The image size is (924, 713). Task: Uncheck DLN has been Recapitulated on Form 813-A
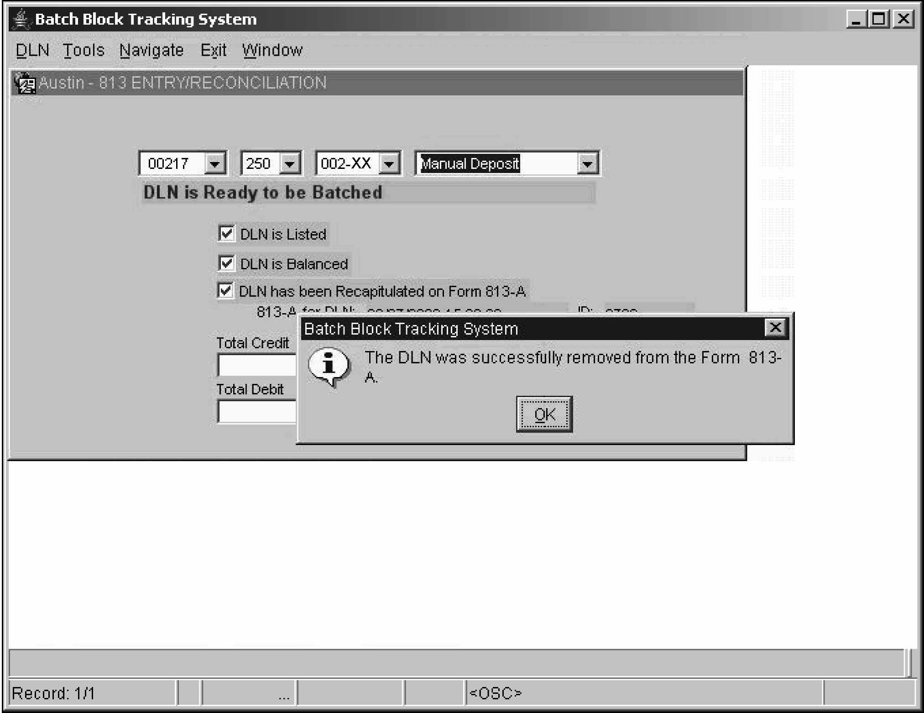pyautogui.click(x=225, y=290)
